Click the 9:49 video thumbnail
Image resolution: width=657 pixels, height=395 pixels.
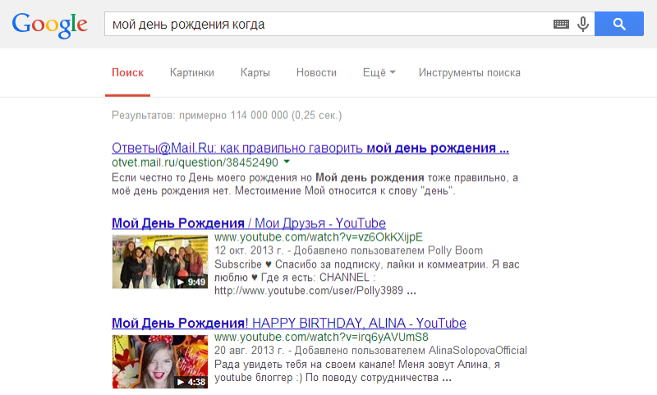point(160,261)
